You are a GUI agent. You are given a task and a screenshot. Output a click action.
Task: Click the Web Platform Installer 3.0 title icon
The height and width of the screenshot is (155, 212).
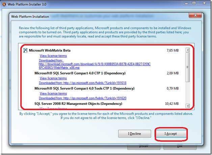click(4, 4)
